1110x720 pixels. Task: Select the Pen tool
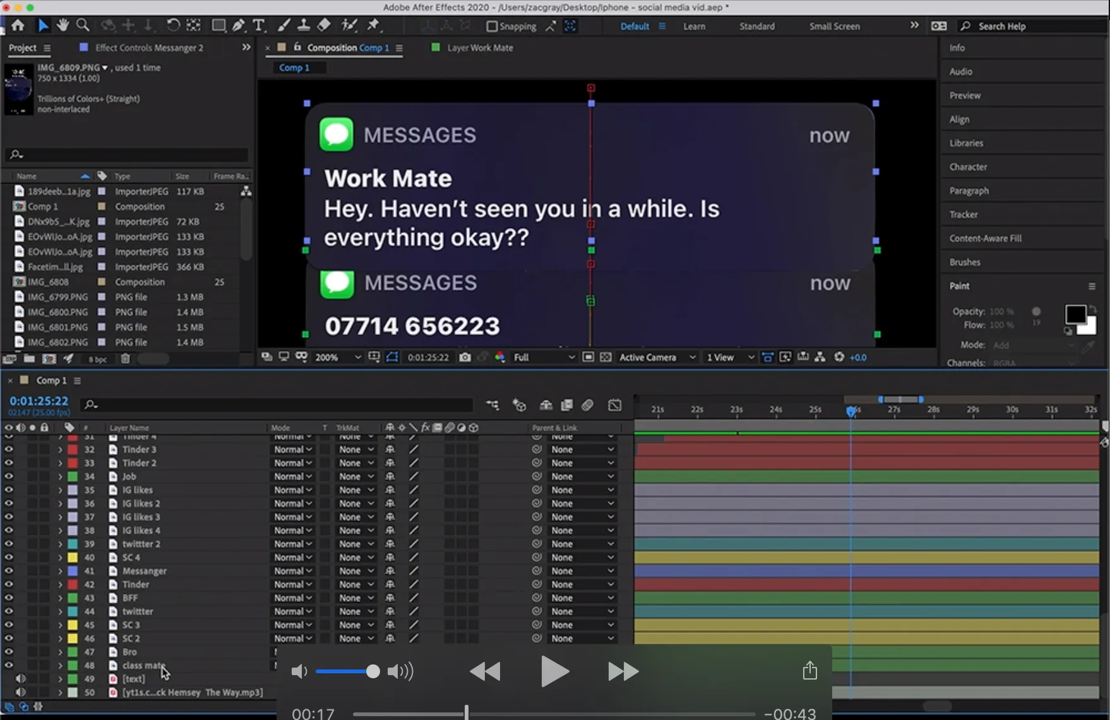point(238,25)
